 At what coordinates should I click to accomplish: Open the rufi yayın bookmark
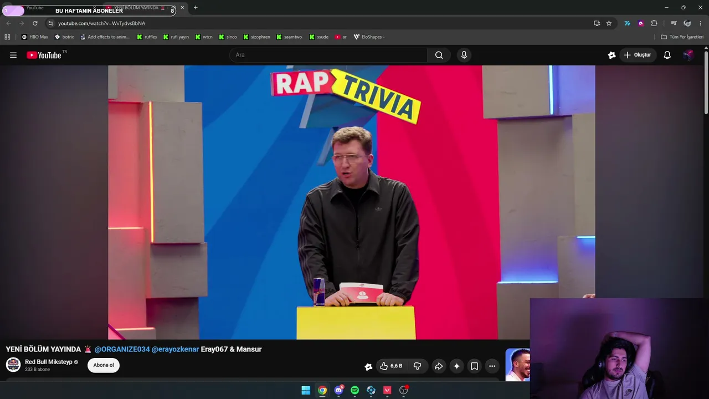click(176, 37)
